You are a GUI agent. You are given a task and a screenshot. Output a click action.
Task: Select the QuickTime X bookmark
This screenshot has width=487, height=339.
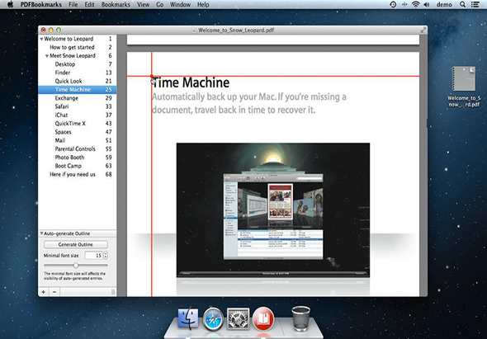pos(77,124)
